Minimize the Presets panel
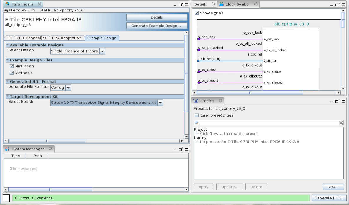This screenshot has width=349, height=205. click(332, 101)
